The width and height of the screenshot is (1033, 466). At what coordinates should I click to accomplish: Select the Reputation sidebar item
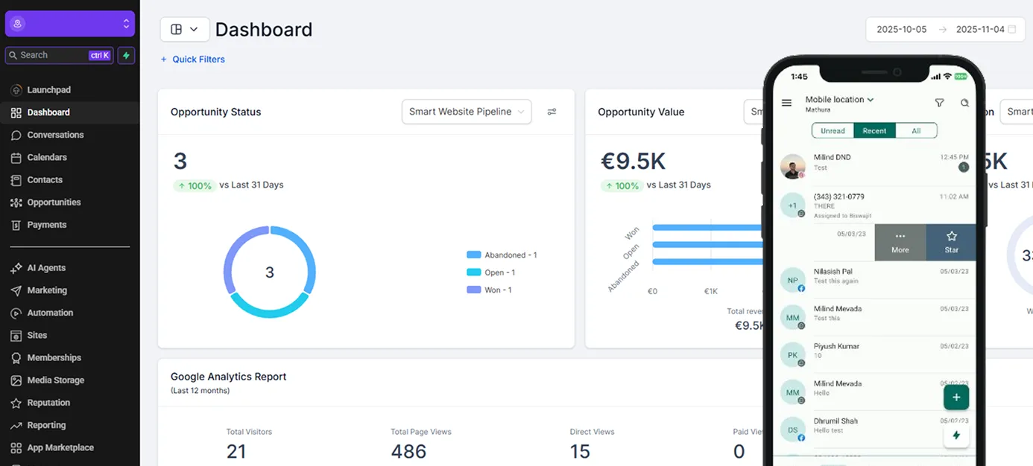47,402
